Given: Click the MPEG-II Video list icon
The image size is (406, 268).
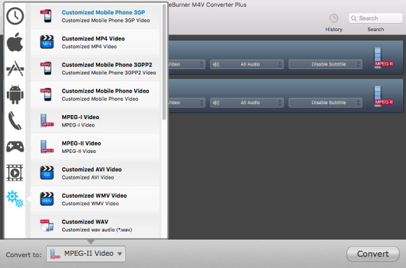Looking at the screenshot, I should pyautogui.click(x=47, y=147).
